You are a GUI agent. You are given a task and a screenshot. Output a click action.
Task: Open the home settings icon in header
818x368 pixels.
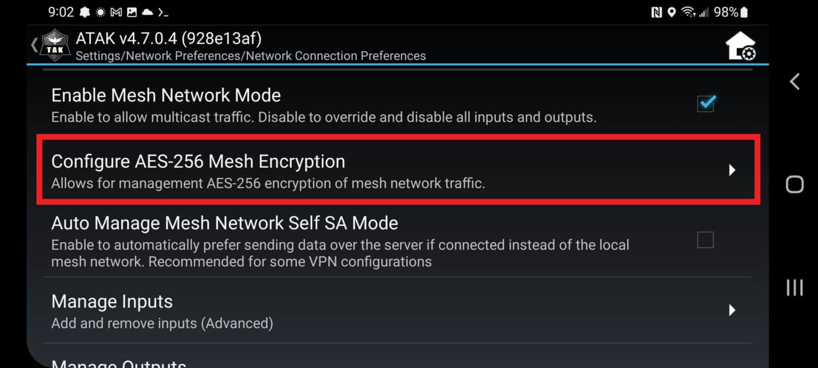tap(740, 46)
